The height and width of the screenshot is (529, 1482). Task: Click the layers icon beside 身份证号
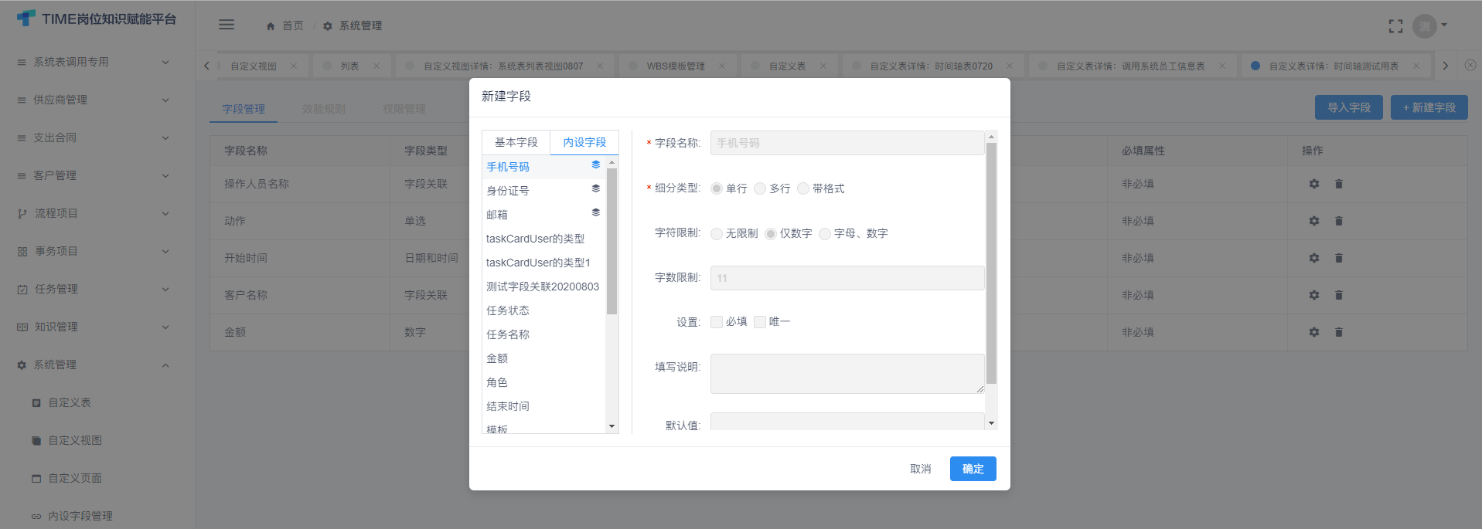[x=596, y=188]
